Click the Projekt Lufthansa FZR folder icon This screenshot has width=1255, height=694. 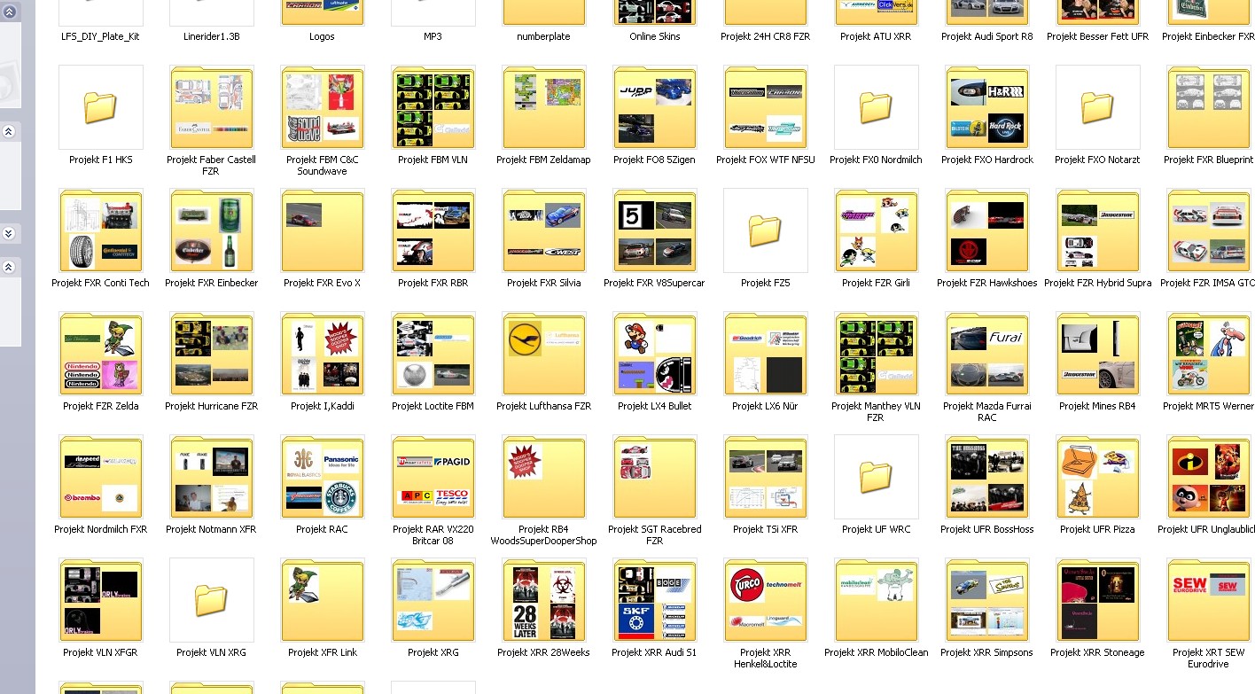point(544,354)
